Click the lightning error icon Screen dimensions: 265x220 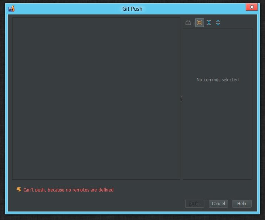coord(19,190)
